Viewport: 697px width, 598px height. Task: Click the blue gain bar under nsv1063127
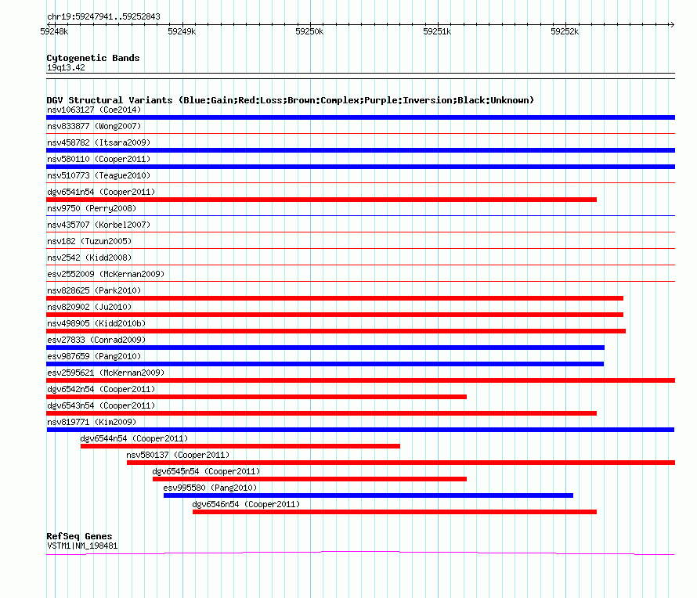coord(360,117)
